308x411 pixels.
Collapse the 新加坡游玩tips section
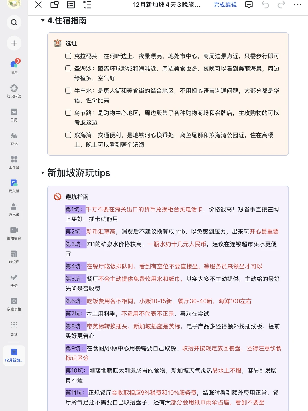[x=42, y=173]
